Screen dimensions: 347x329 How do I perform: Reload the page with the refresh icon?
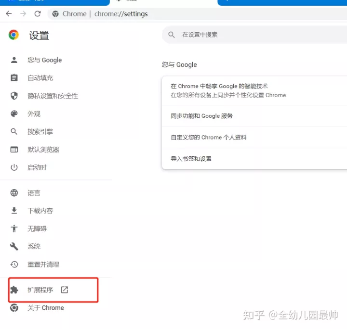[38, 13]
